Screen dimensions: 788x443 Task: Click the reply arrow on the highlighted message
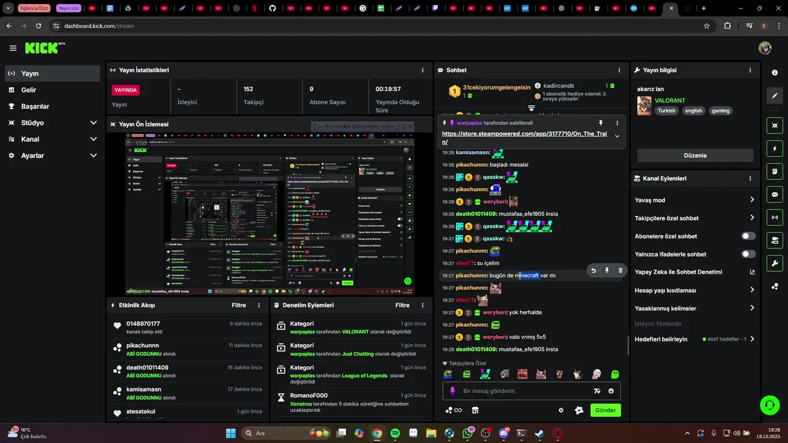[593, 270]
